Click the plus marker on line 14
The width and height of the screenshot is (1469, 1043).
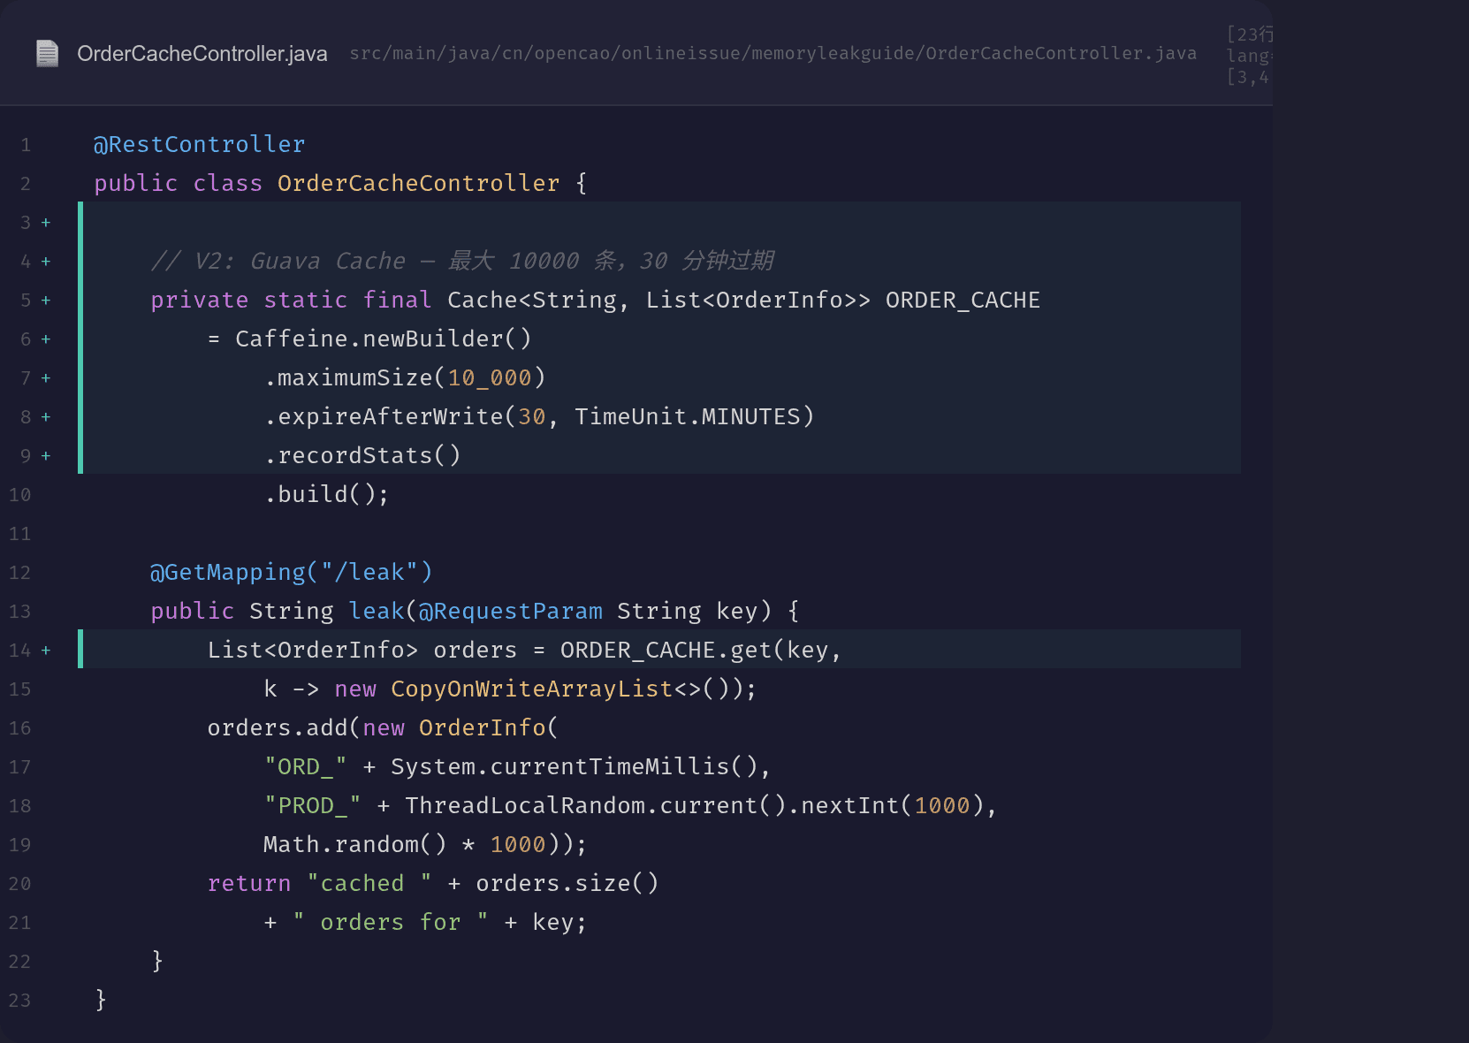coord(46,651)
